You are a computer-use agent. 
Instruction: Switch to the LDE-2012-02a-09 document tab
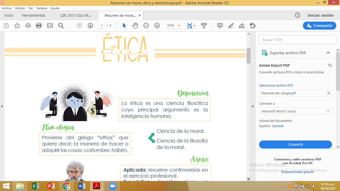coord(76,15)
